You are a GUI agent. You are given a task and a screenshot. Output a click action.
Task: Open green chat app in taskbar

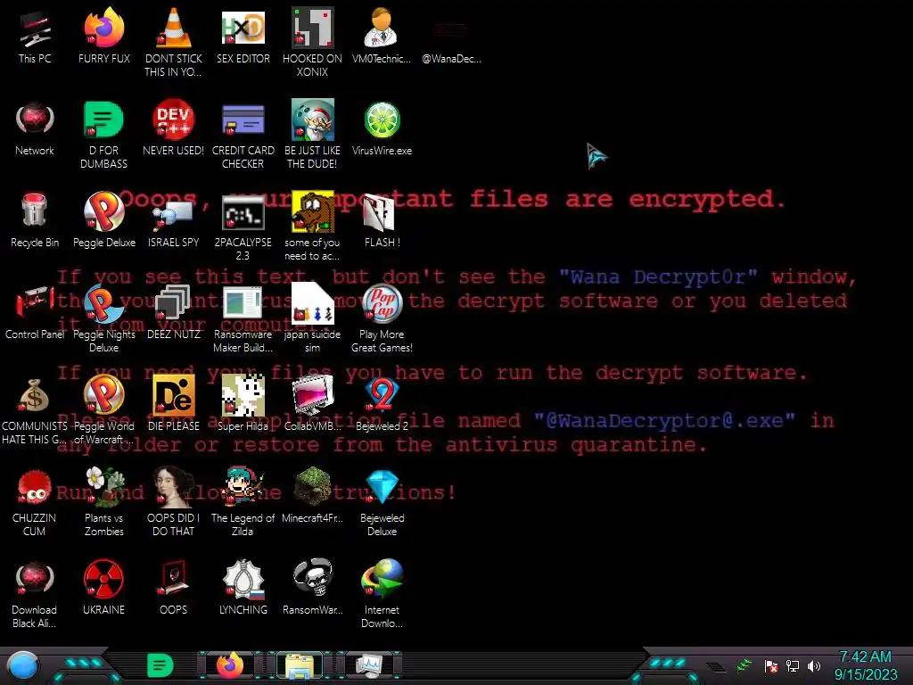pyautogui.click(x=160, y=665)
